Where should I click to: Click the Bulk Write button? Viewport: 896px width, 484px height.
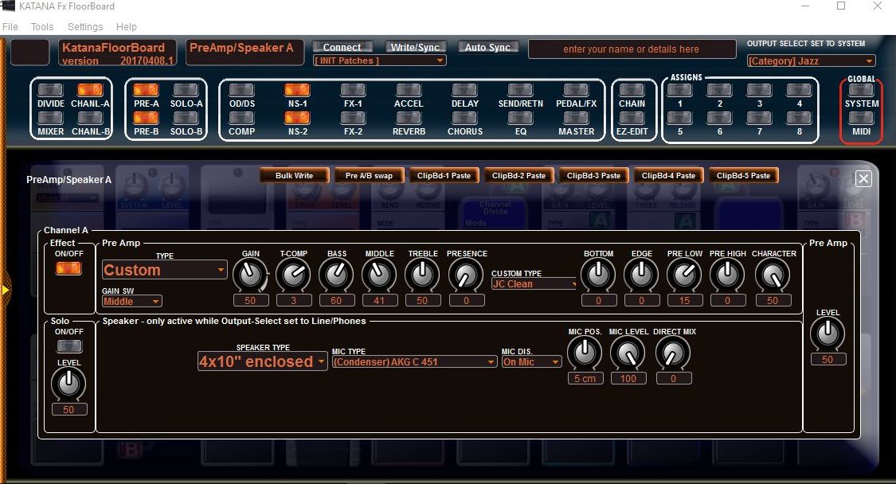(294, 175)
